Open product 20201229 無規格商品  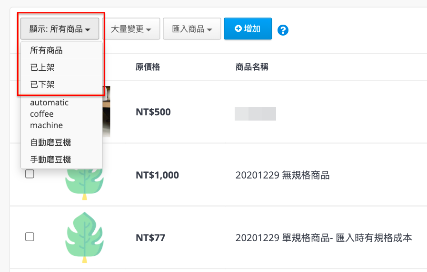pyautogui.click(x=282, y=175)
